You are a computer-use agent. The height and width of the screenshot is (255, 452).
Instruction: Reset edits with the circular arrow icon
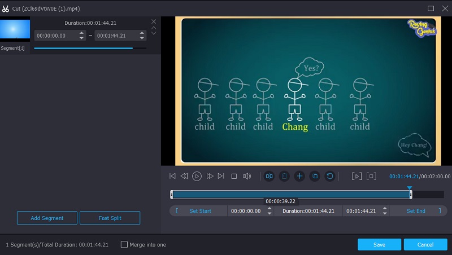click(x=329, y=176)
